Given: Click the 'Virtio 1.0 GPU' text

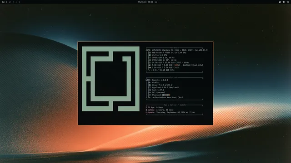Looking at the screenshot, I should pos(160,55).
